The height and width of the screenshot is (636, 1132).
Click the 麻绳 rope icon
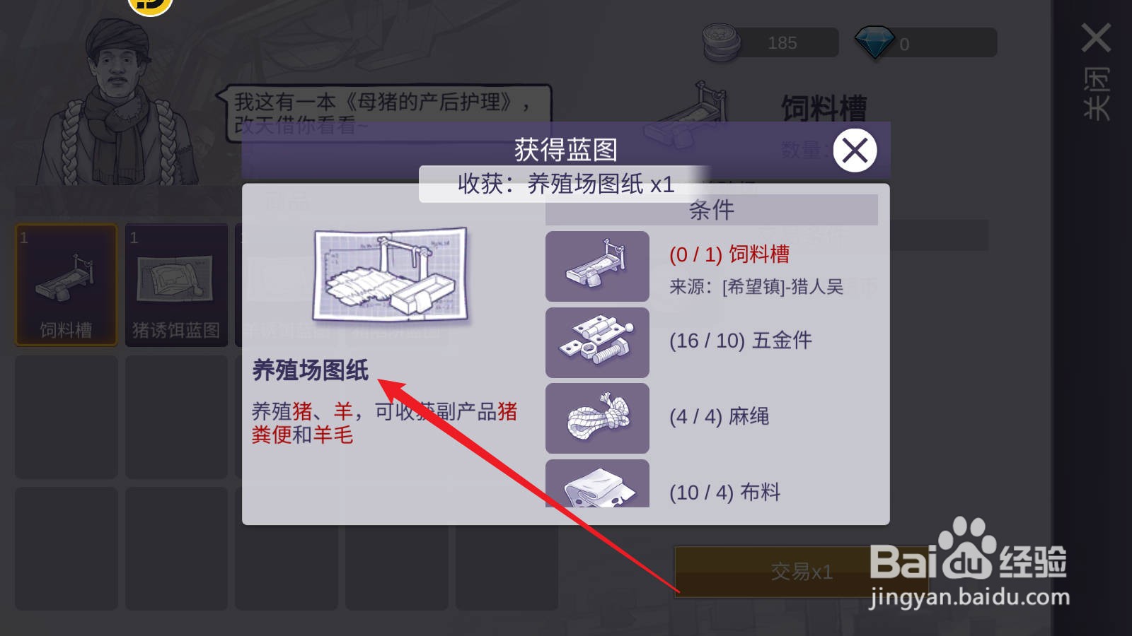click(597, 418)
